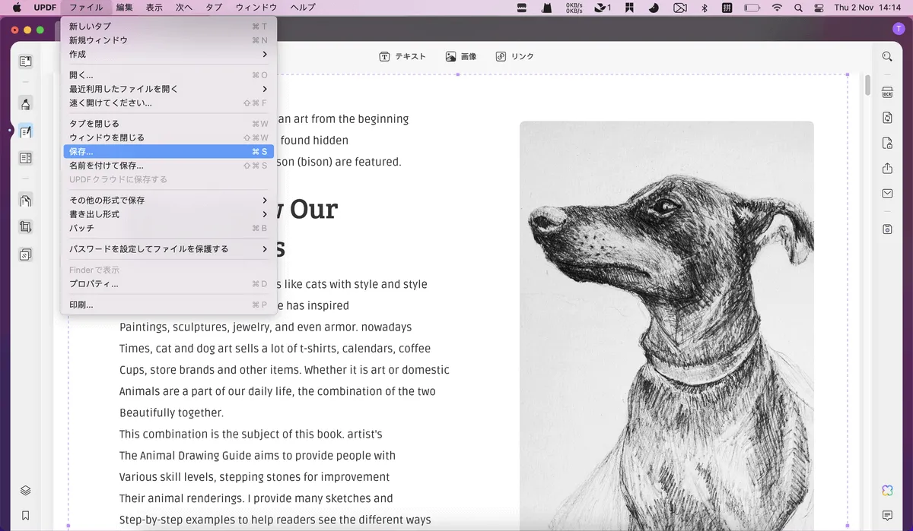Open the 次へ menu in menu bar
The image size is (913, 531).
point(184,8)
